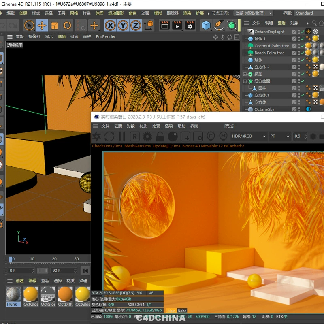Open the Octane window hamburger menu icon
This screenshot has height=324, width=324.
click(96, 126)
